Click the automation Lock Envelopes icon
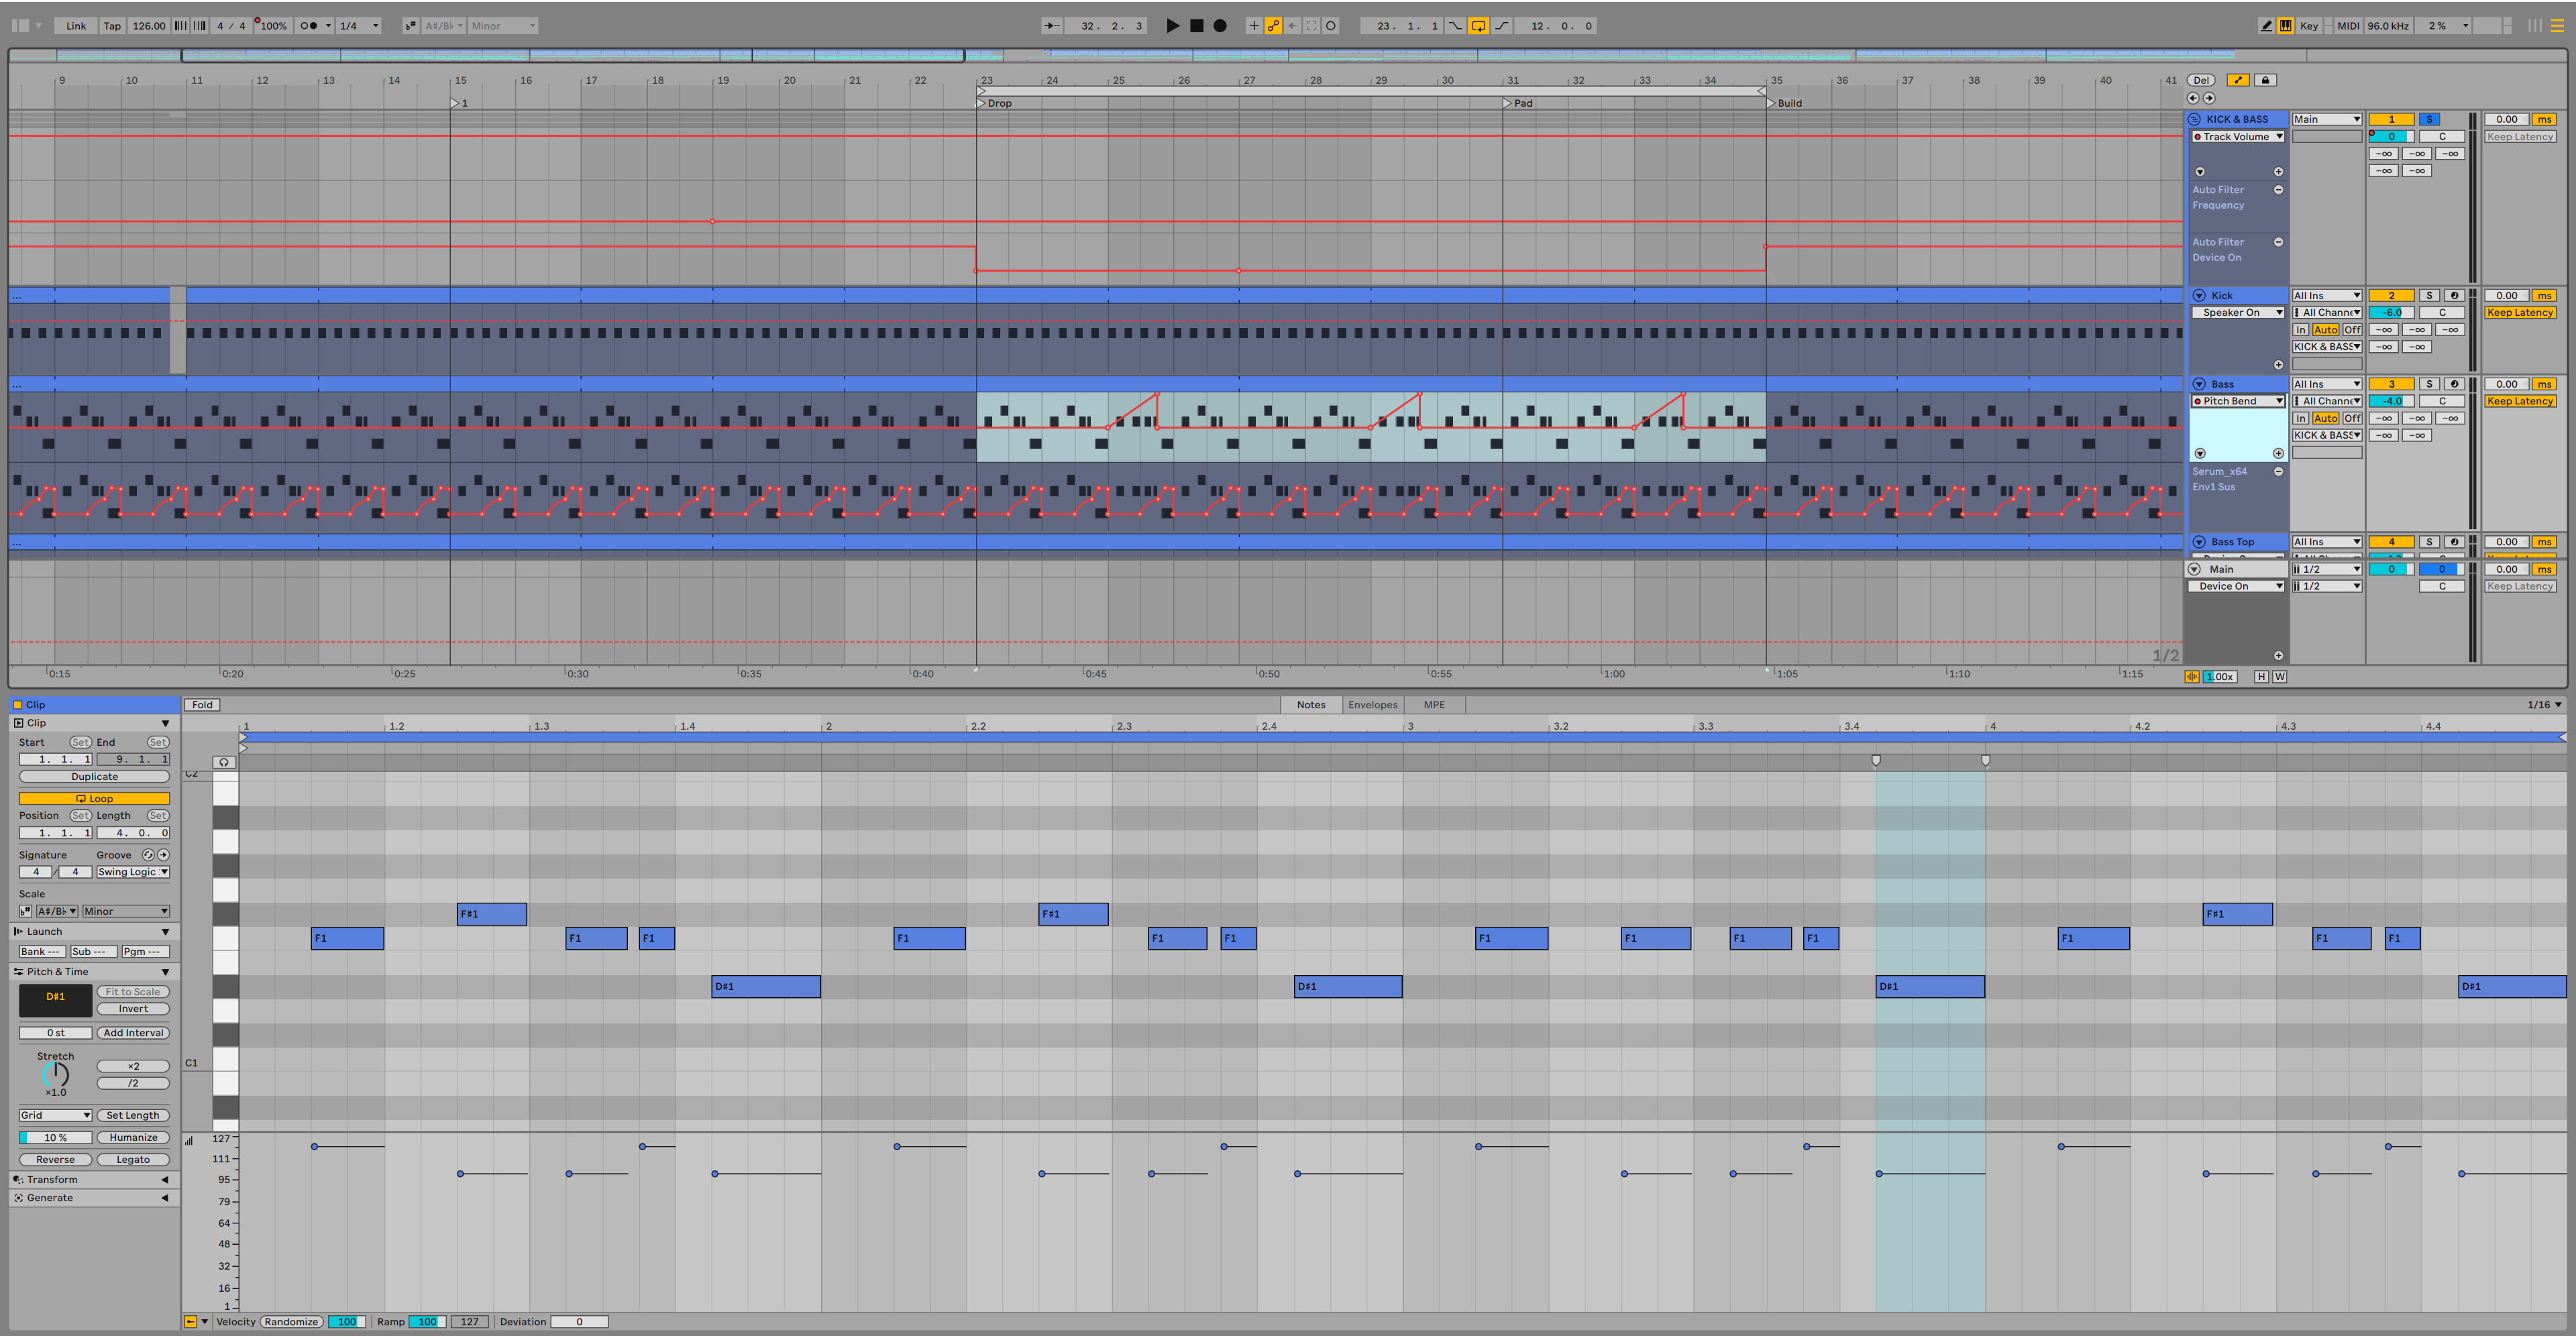This screenshot has height=1336, width=2576. coord(2266,80)
